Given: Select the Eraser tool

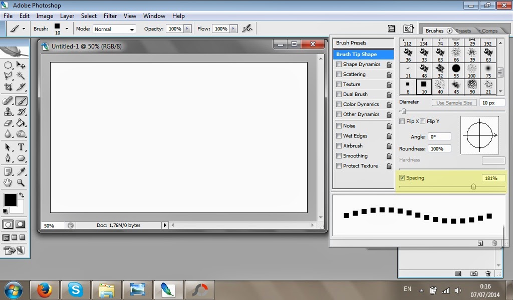Looking at the screenshot, I should coord(8,123).
